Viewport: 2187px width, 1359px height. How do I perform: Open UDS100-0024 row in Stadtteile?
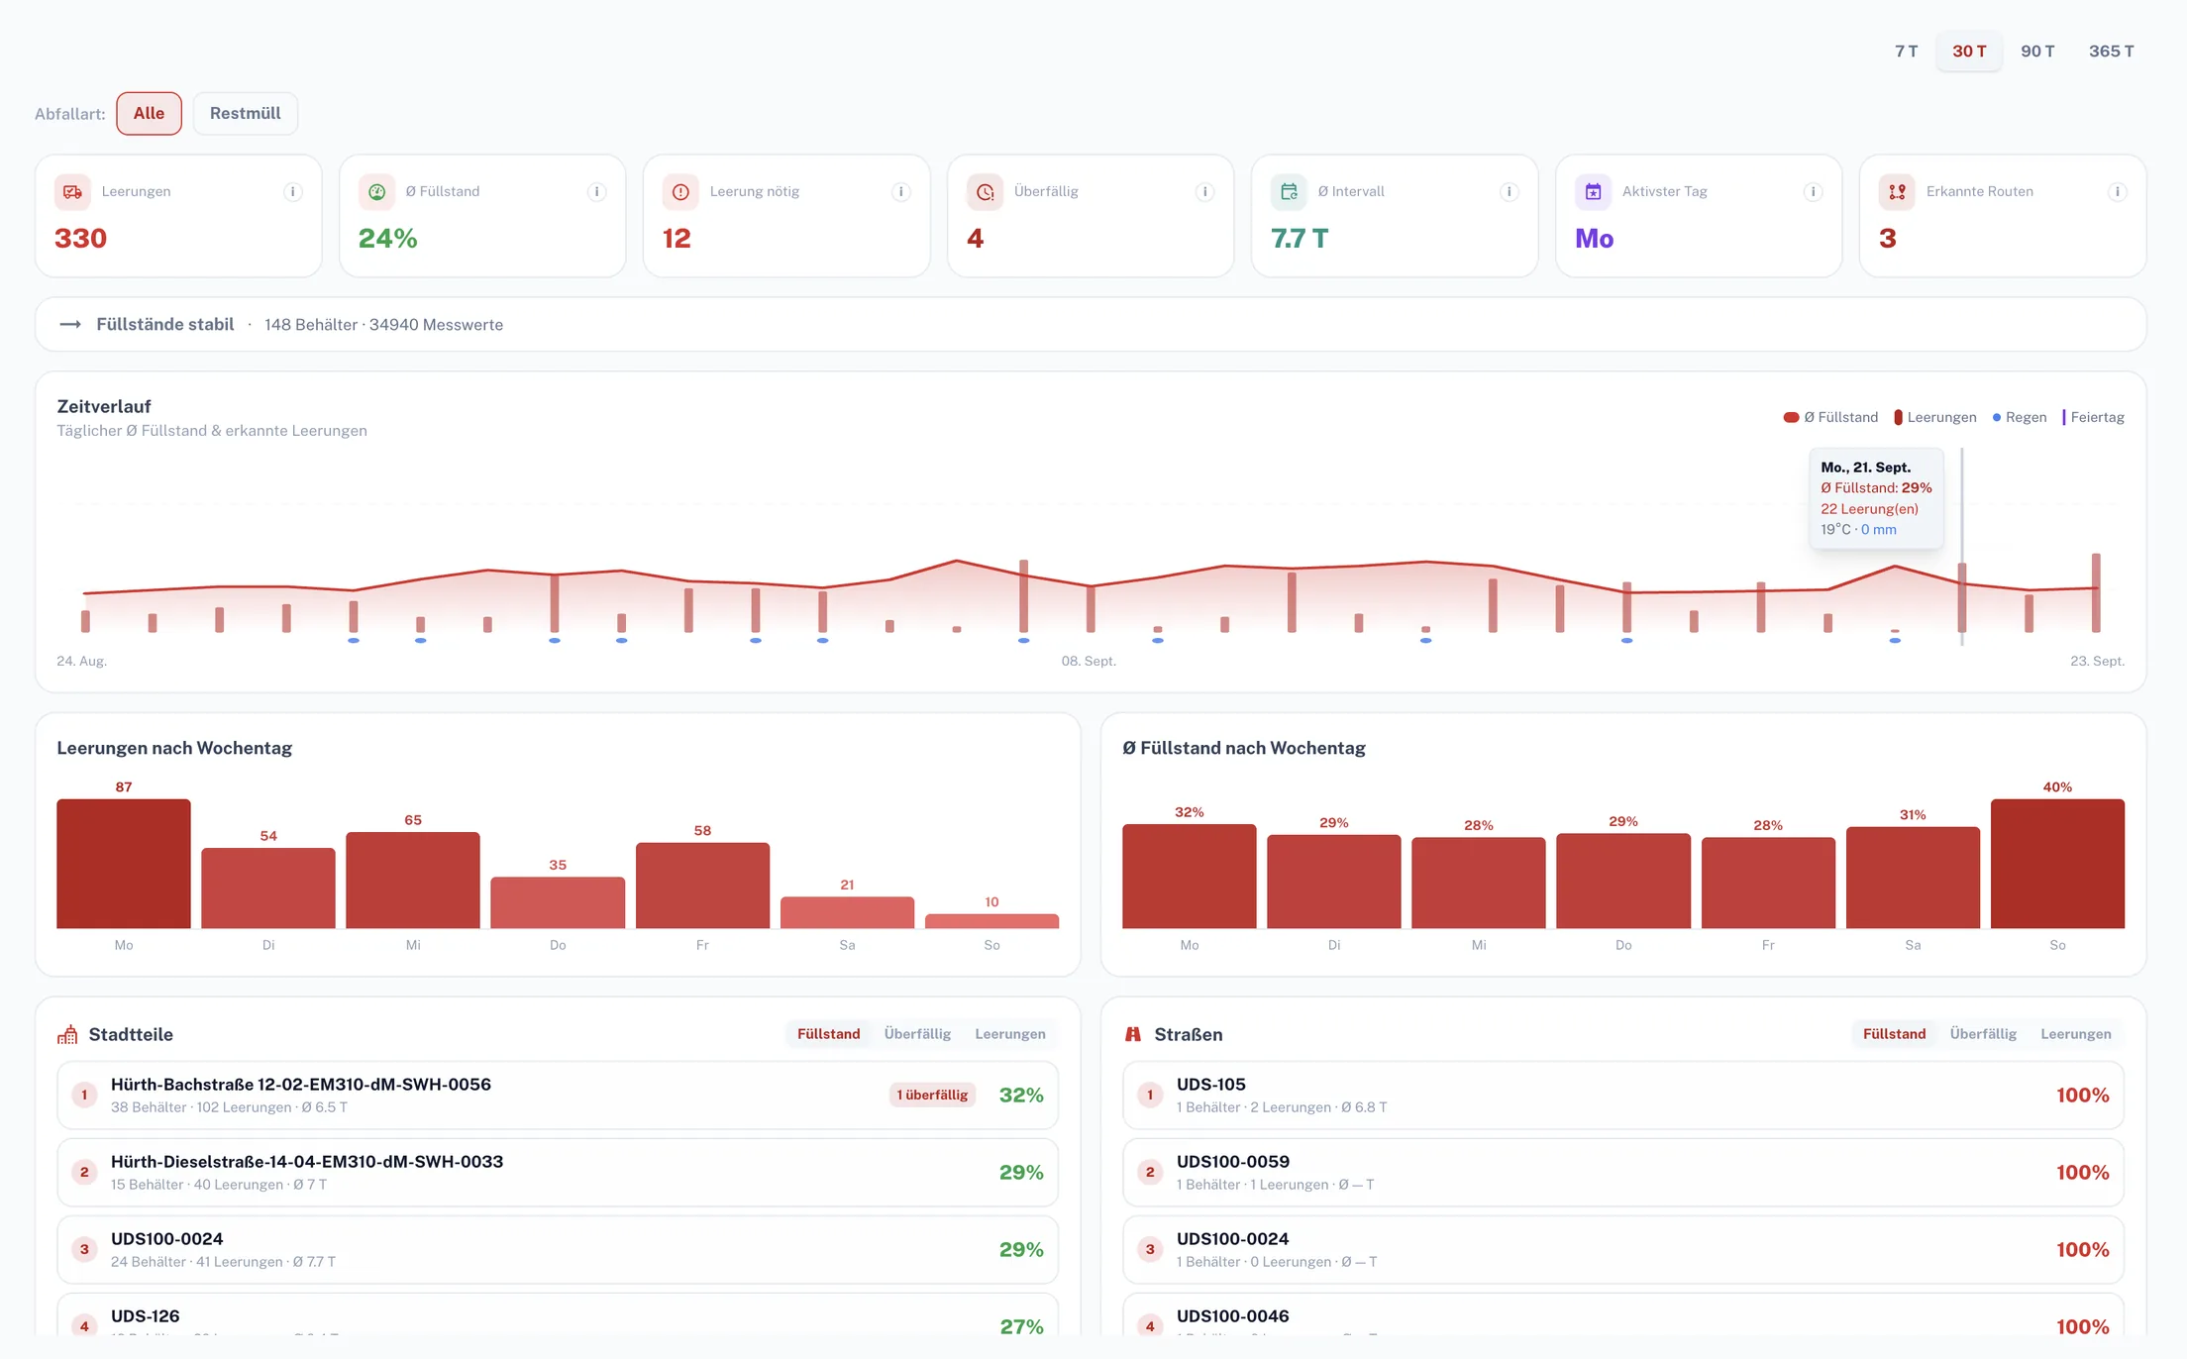point(558,1250)
